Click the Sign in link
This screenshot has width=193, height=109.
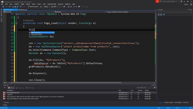pos(186,4)
